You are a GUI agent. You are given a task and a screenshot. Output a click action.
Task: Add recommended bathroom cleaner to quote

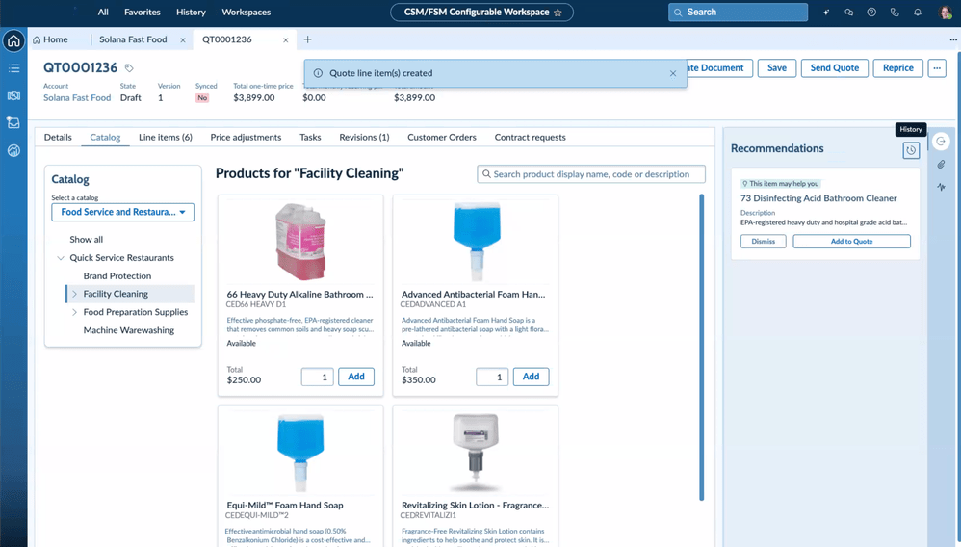[x=851, y=241]
